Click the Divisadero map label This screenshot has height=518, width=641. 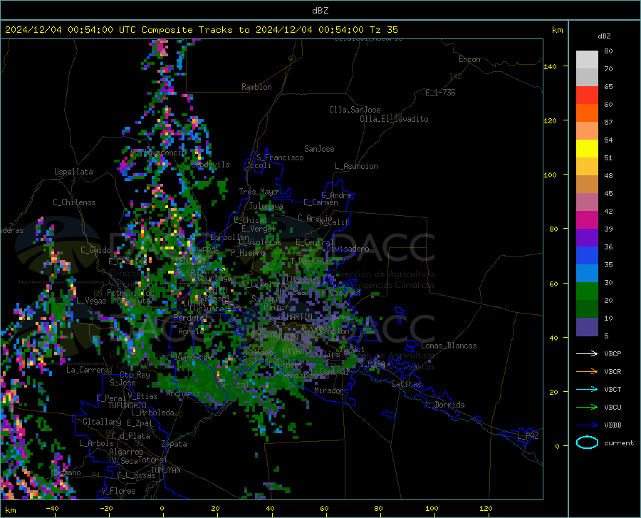pyautogui.click(x=348, y=249)
